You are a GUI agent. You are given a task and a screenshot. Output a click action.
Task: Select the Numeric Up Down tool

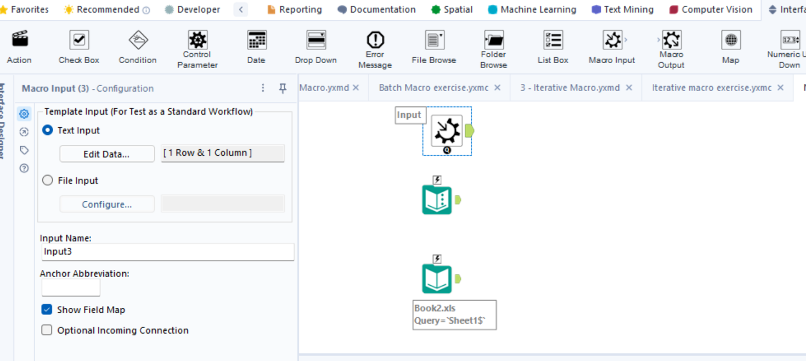pos(788,49)
